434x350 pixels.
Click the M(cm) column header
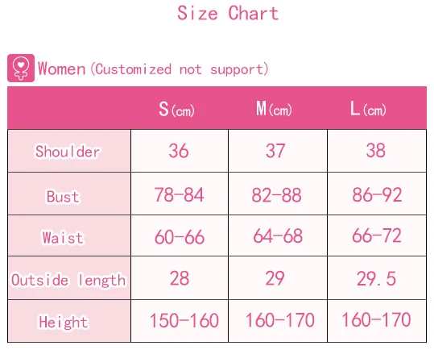tap(274, 109)
